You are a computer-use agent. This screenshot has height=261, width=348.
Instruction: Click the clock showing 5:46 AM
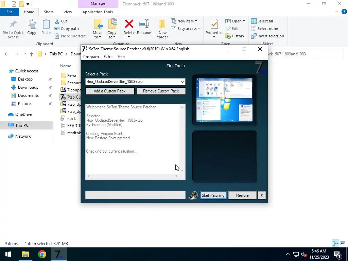319,251
